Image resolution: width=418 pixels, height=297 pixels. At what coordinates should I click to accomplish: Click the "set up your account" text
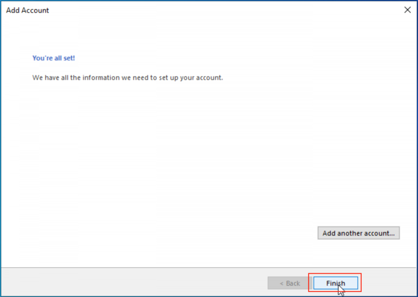[x=197, y=78]
